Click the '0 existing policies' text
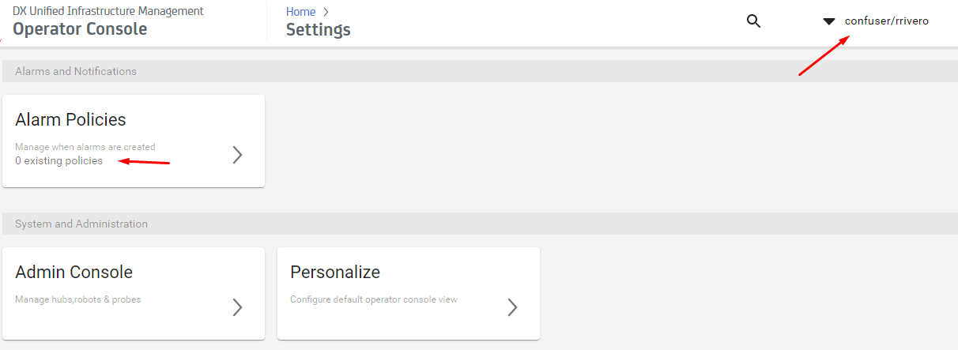Image resolution: width=958 pixels, height=350 pixels. 58,160
